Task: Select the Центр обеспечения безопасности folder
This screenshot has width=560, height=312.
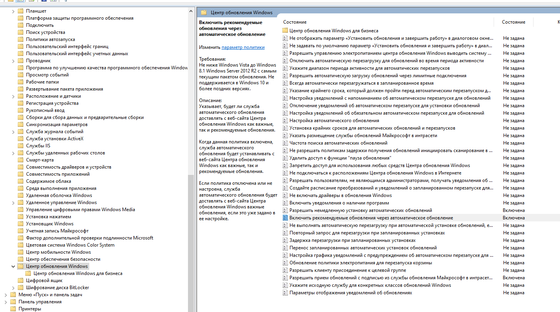Action: (x=63, y=259)
